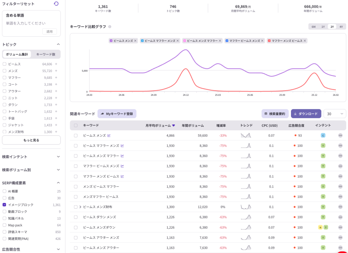The width and height of the screenshot is (348, 253).
Task: Add メンズ topic with plus icon
Action: click(56, 71)
